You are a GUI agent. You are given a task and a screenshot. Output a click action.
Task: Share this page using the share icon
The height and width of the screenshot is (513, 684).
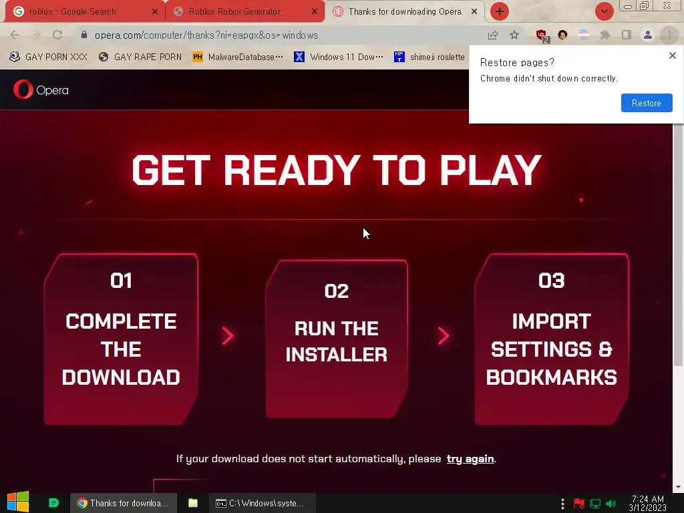(493, 35)
